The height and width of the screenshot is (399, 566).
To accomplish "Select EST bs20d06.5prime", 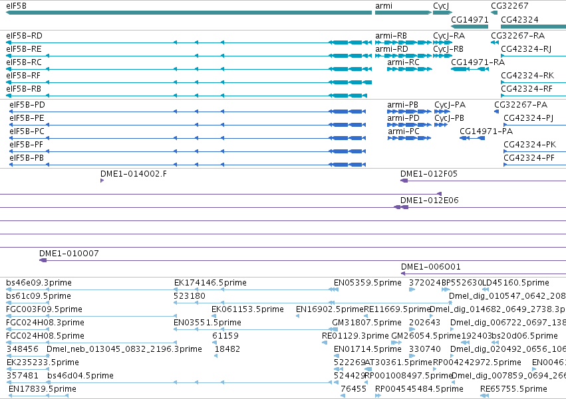I will tap(495, 343).
